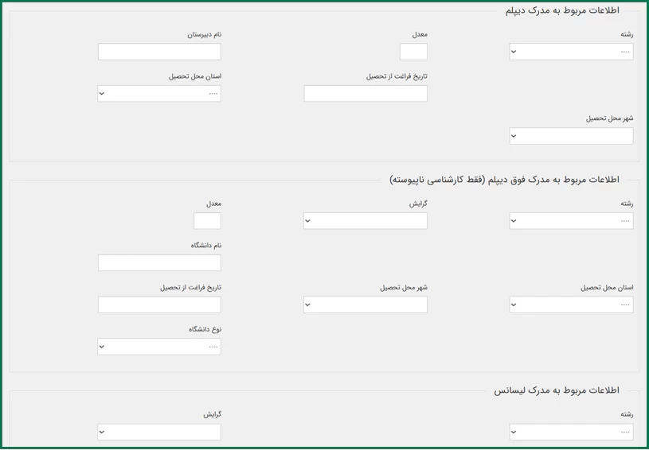Viewport: 649px width, 450px height.
Task: Open the نوع دانشگاه dropdown
Action: click(x=159, y=347)
